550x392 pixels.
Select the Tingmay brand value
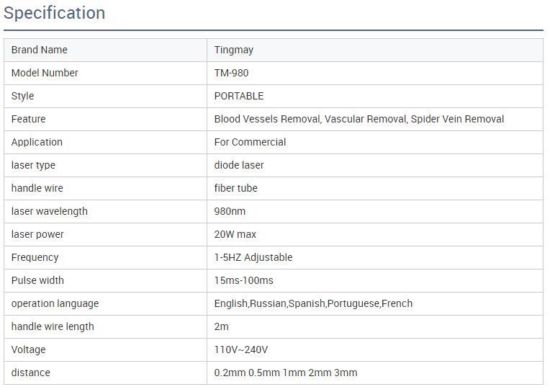click(x=234, y=50)
